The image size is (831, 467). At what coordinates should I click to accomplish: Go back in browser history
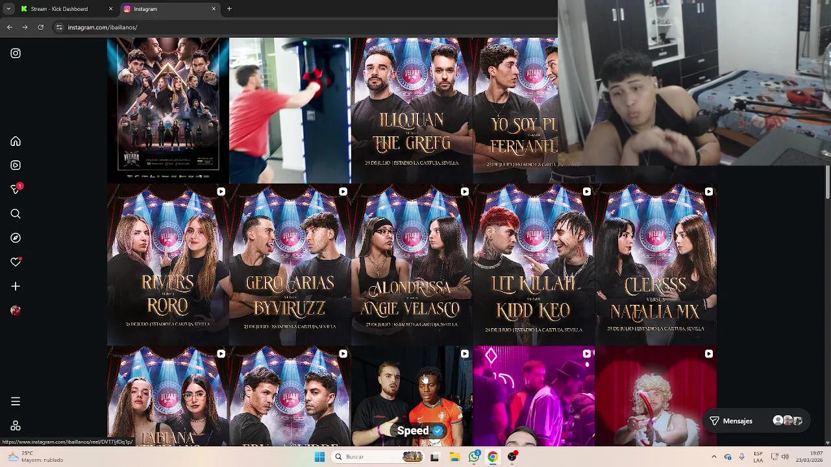coord(10,27)
